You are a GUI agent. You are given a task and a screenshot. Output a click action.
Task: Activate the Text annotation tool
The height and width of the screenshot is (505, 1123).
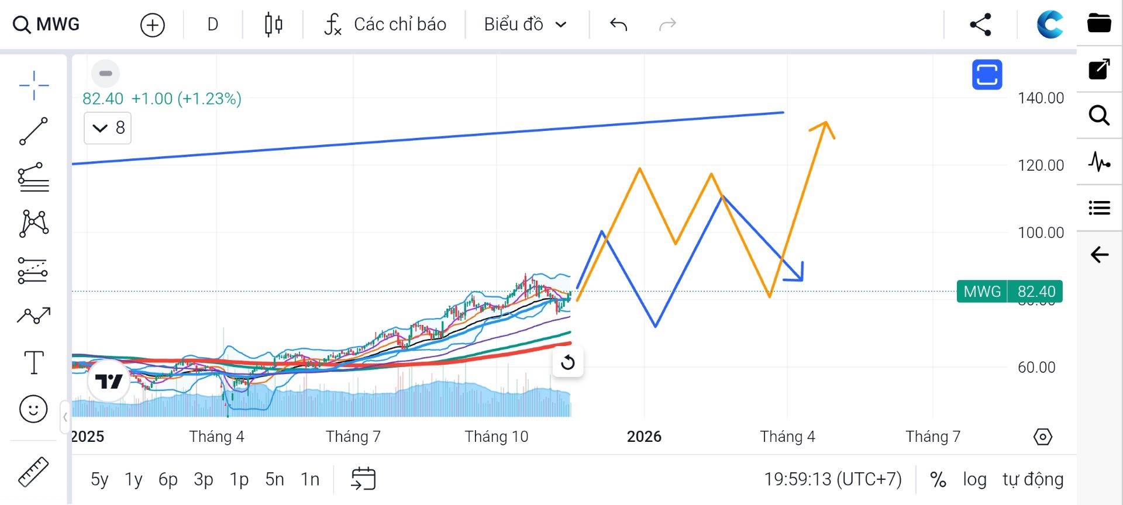point(33,362)
